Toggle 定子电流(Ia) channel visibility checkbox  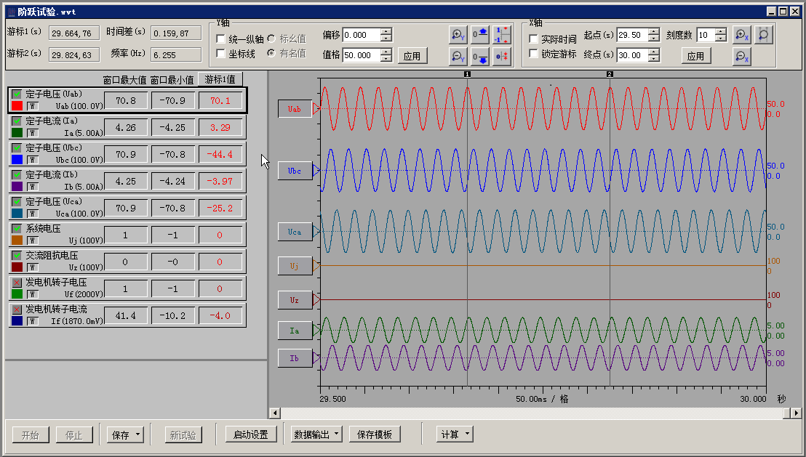(17, 121)
